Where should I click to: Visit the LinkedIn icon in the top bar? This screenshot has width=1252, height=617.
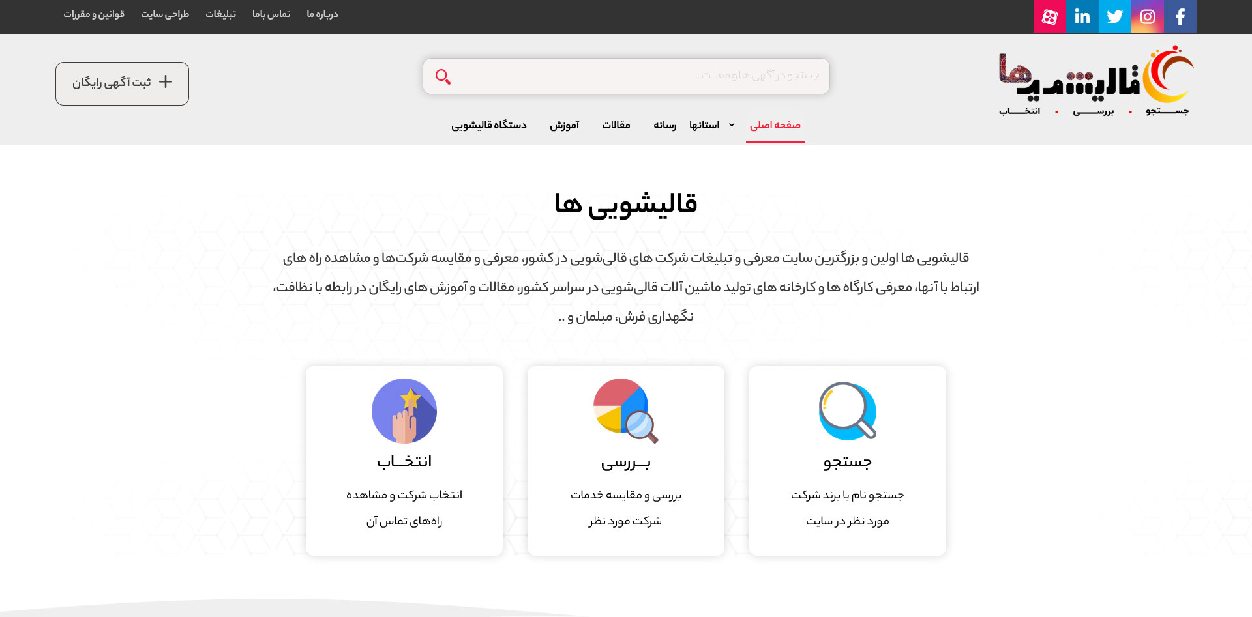(1082, 16)
